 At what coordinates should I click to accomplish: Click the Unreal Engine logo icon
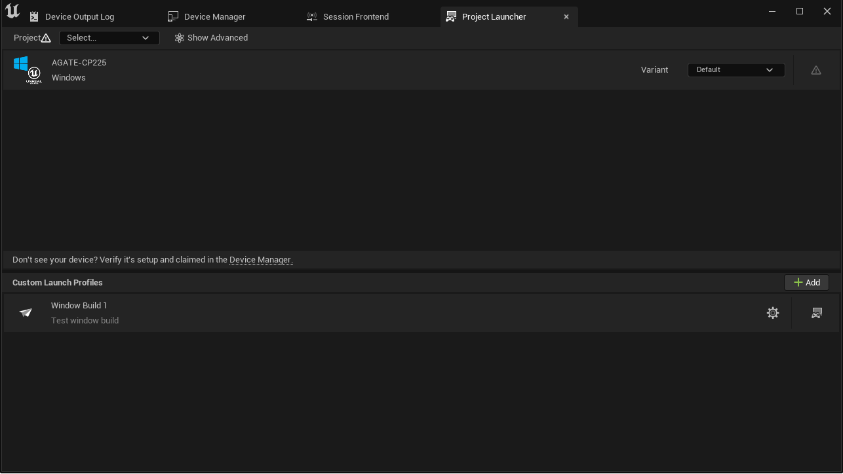pos(12,12)
